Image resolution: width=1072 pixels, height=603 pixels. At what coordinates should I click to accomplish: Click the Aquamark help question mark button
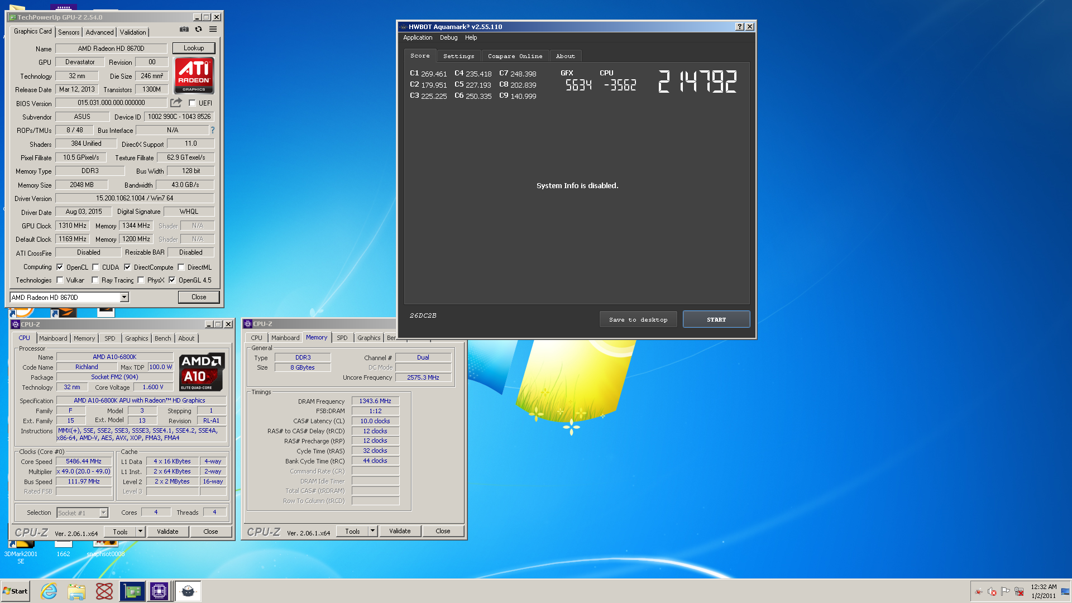pyautogui.click(x=740, y=27)
